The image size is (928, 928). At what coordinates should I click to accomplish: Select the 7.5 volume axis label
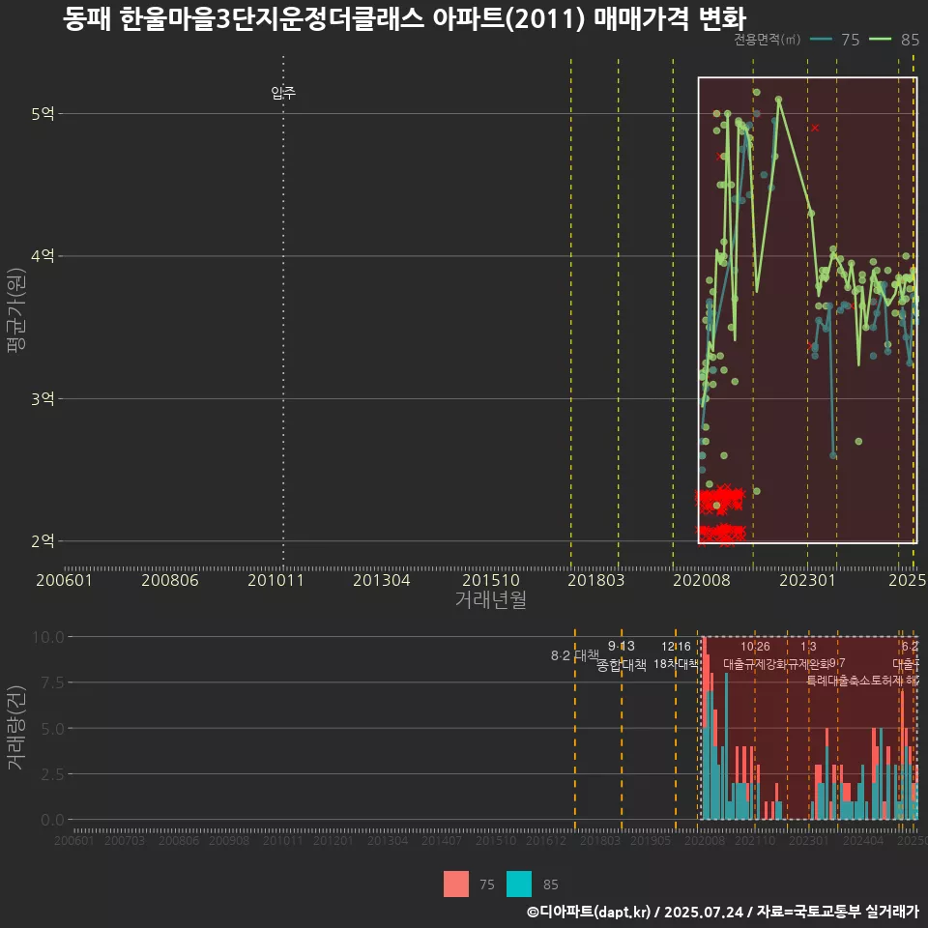(x=52, y=683)
